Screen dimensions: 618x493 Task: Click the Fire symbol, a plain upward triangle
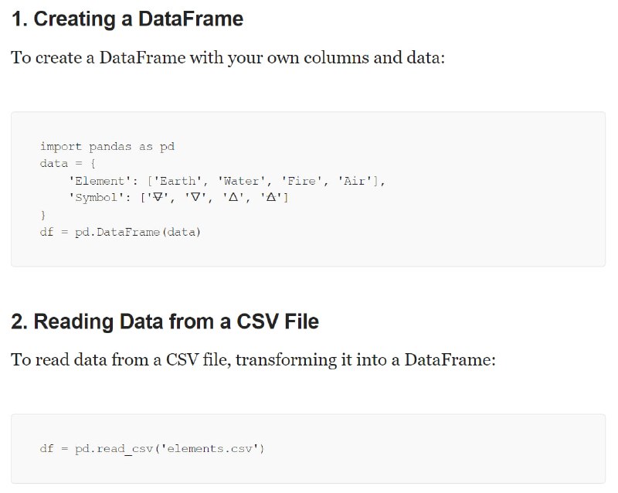[x=233, y=197]
